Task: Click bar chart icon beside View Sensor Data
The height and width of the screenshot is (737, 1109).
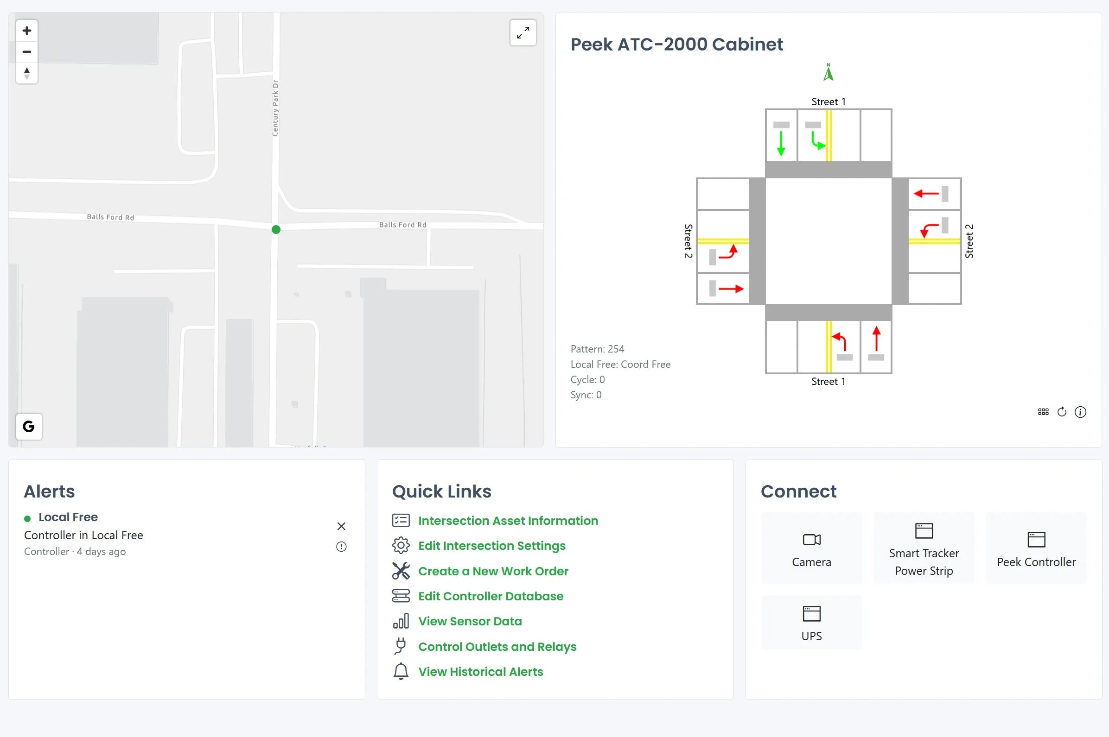Action: (x=401, y=621)
